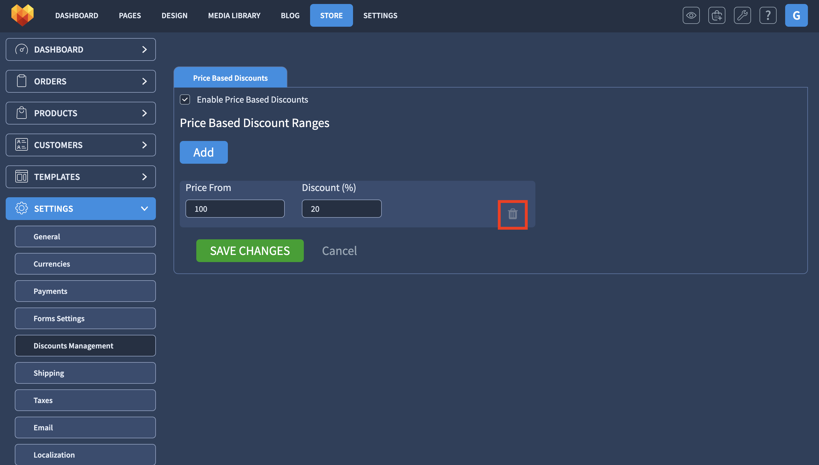Open the wrench tools icon
819x465 pixels.
point(742,15)
